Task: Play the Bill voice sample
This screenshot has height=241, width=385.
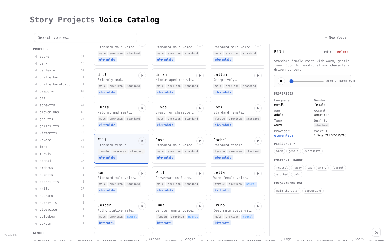Action: (142, 76)
